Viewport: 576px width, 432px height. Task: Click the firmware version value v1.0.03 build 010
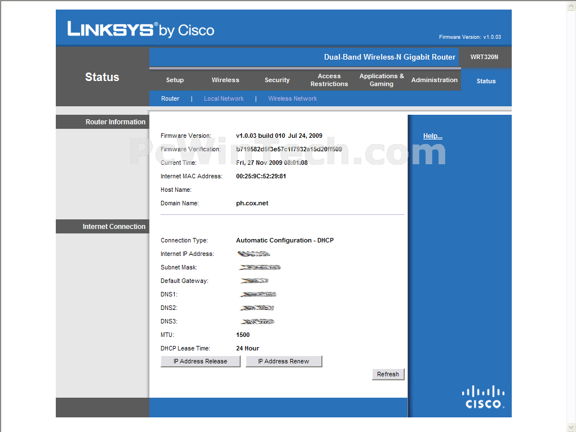point(279,136)
